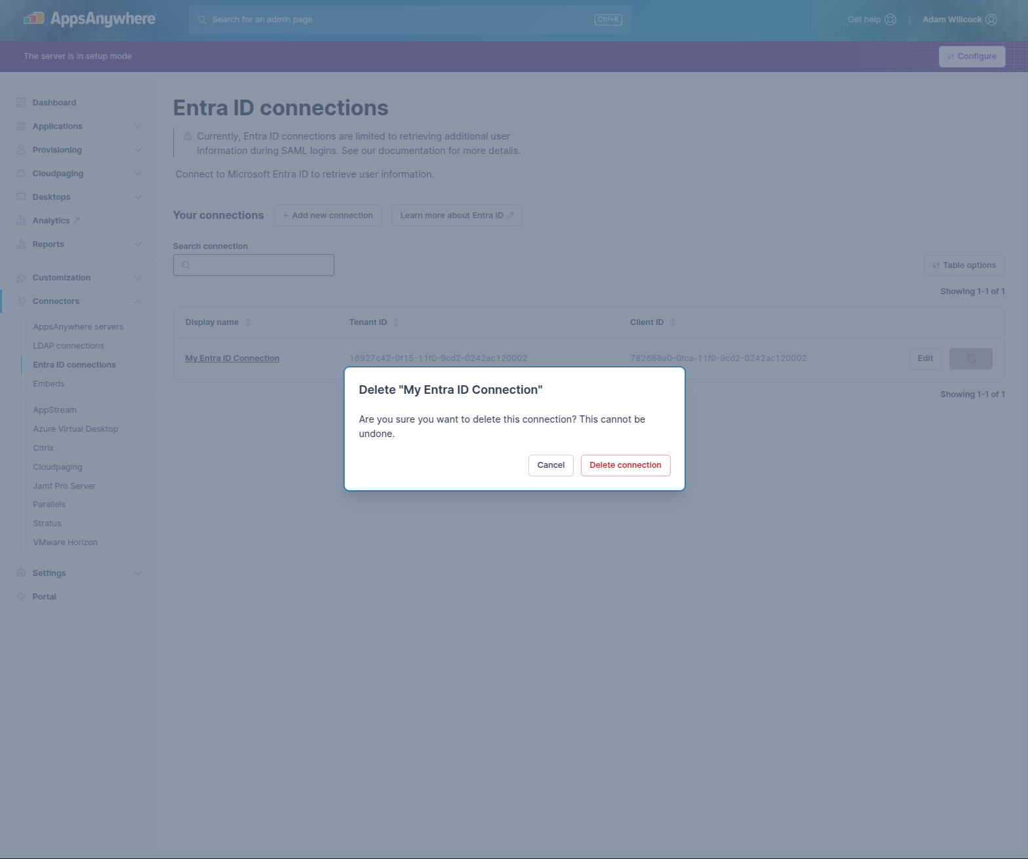
Task: Expand the Reports menu chevron
Action: point(138,244)
